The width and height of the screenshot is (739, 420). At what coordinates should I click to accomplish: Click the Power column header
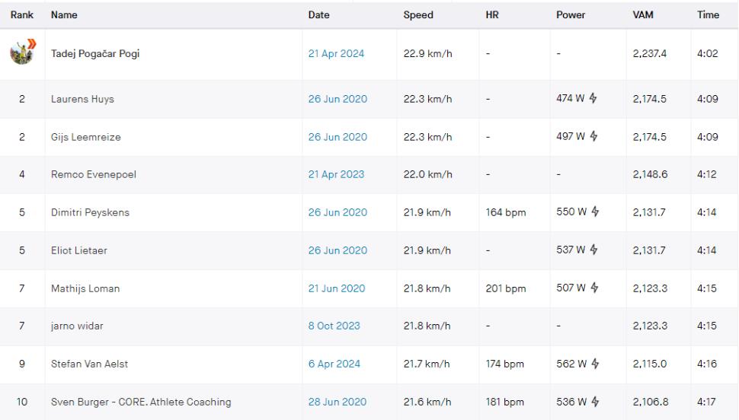[x=571, y=14]
